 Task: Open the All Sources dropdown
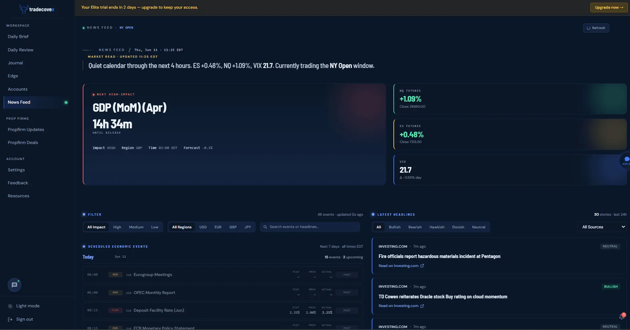(x=602, y=227)
